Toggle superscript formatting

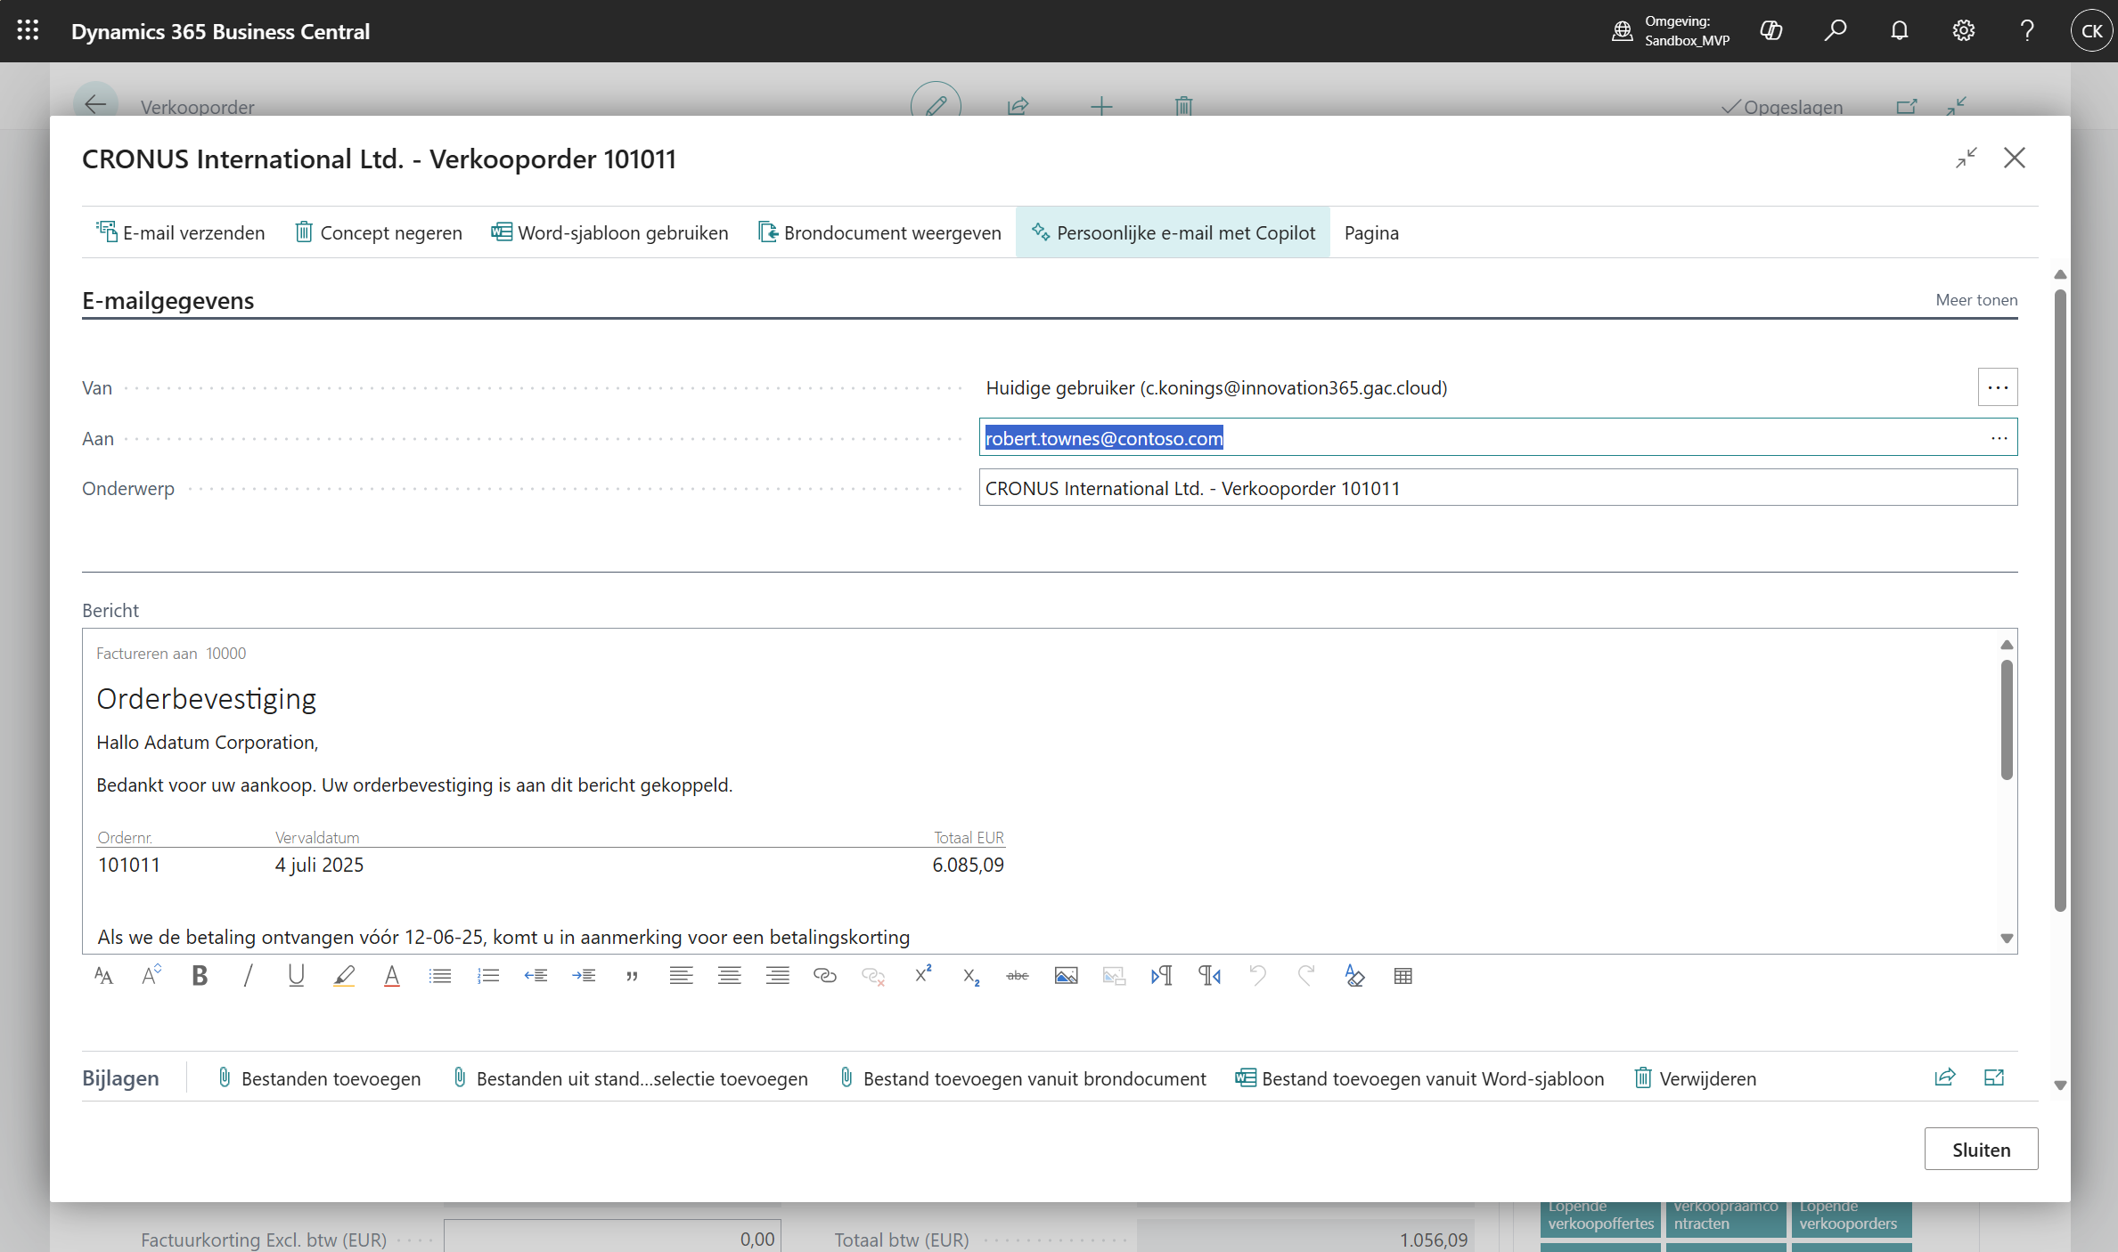coord(922,974)
